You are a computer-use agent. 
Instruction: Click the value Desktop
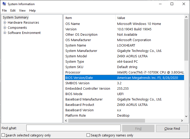[x=123, y=116]
